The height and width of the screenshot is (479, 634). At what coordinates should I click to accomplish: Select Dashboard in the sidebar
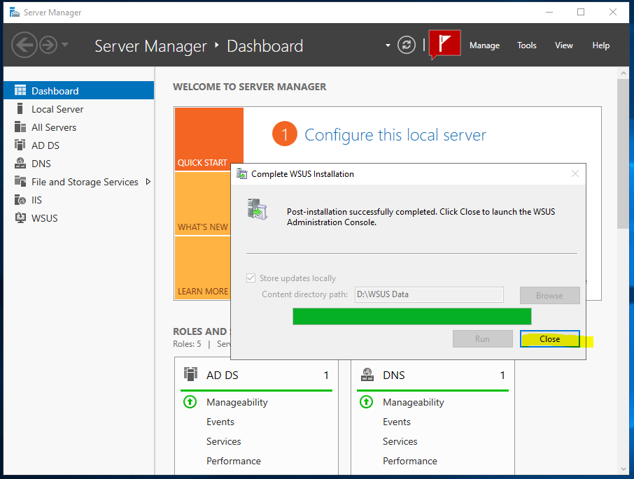[79, 90]
